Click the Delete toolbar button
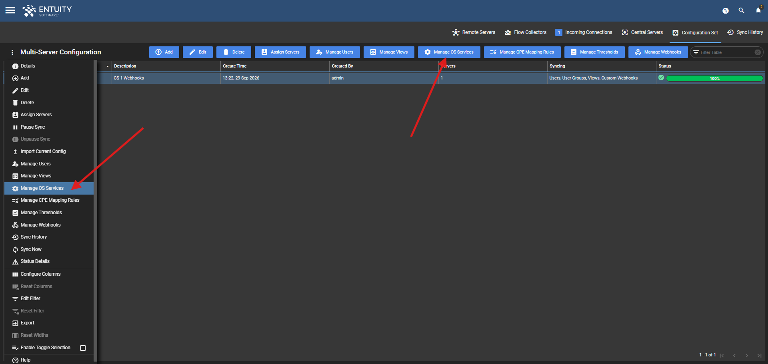 click(234, 52)
